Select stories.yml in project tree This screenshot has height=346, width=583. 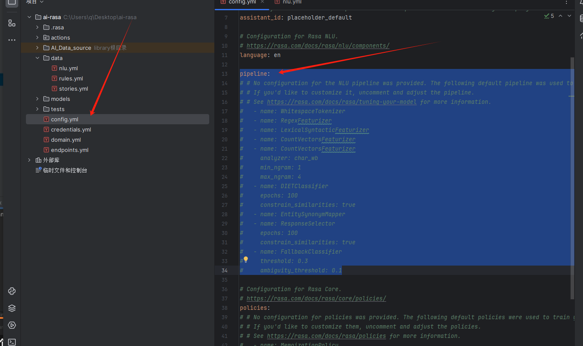pos(74,89)
